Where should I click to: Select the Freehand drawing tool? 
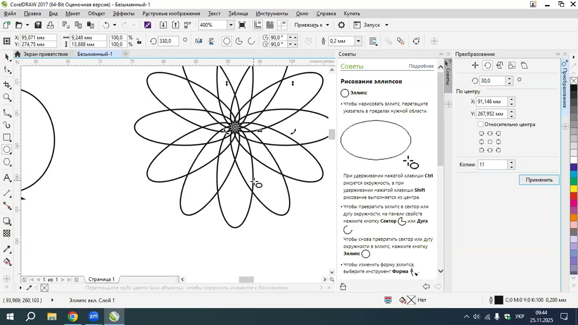pyautogui.click(x=7, y=112)
